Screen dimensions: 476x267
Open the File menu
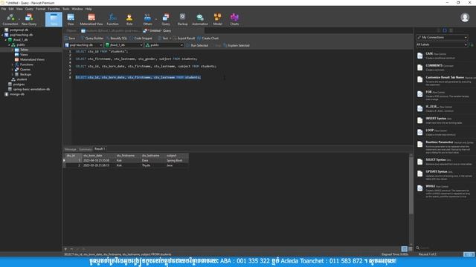(x=4, y=9)
